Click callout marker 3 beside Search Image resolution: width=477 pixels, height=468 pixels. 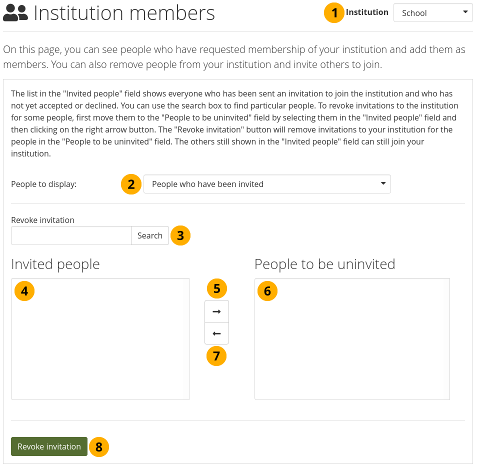tap(180, 235)
